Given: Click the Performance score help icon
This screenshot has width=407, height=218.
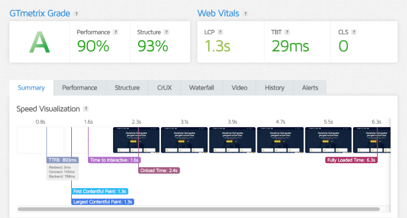Looking at the screenshot, I should pyautogui.click(x=116, y=32).
